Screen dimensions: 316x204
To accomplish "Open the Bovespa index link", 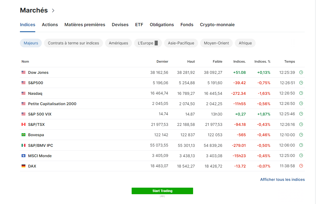I will [36, 135].
